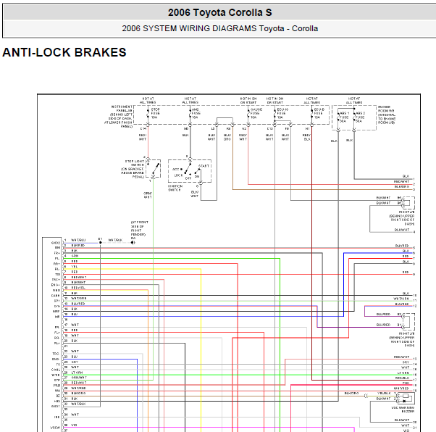Click the VSCW terminal label
This screenshot has height=432, width=436.
pos(55,428)
